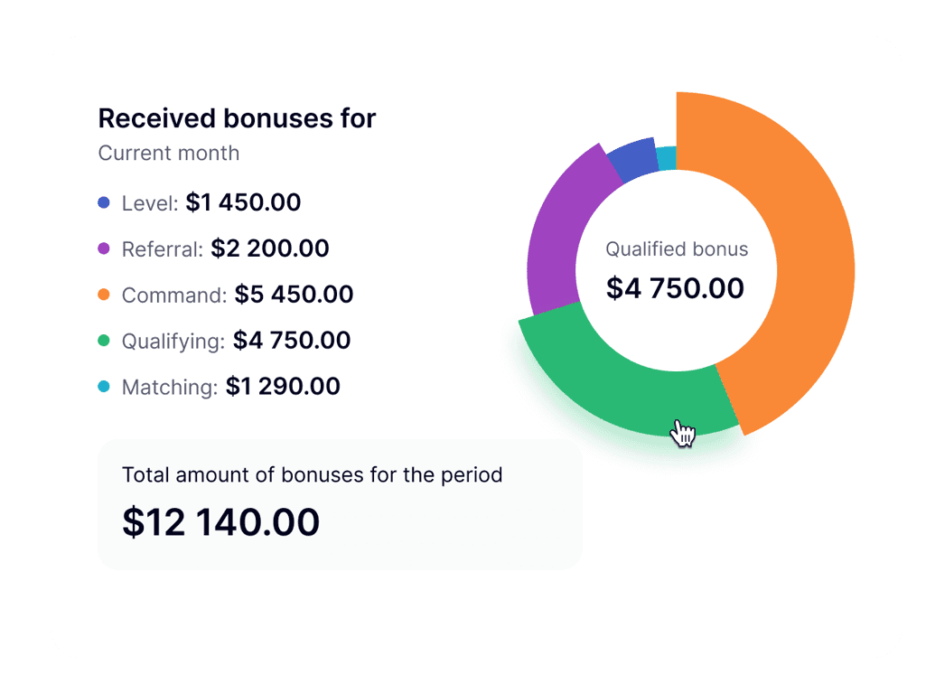Click the Received bonuses for heading
This screenshot has width=926, height=694.
pos(237,118)
